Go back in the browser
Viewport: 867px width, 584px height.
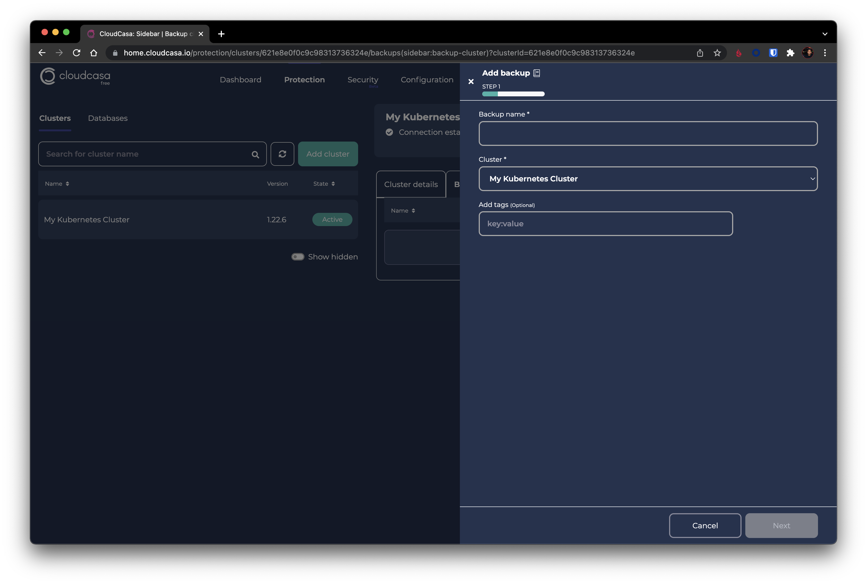point(42,53)
